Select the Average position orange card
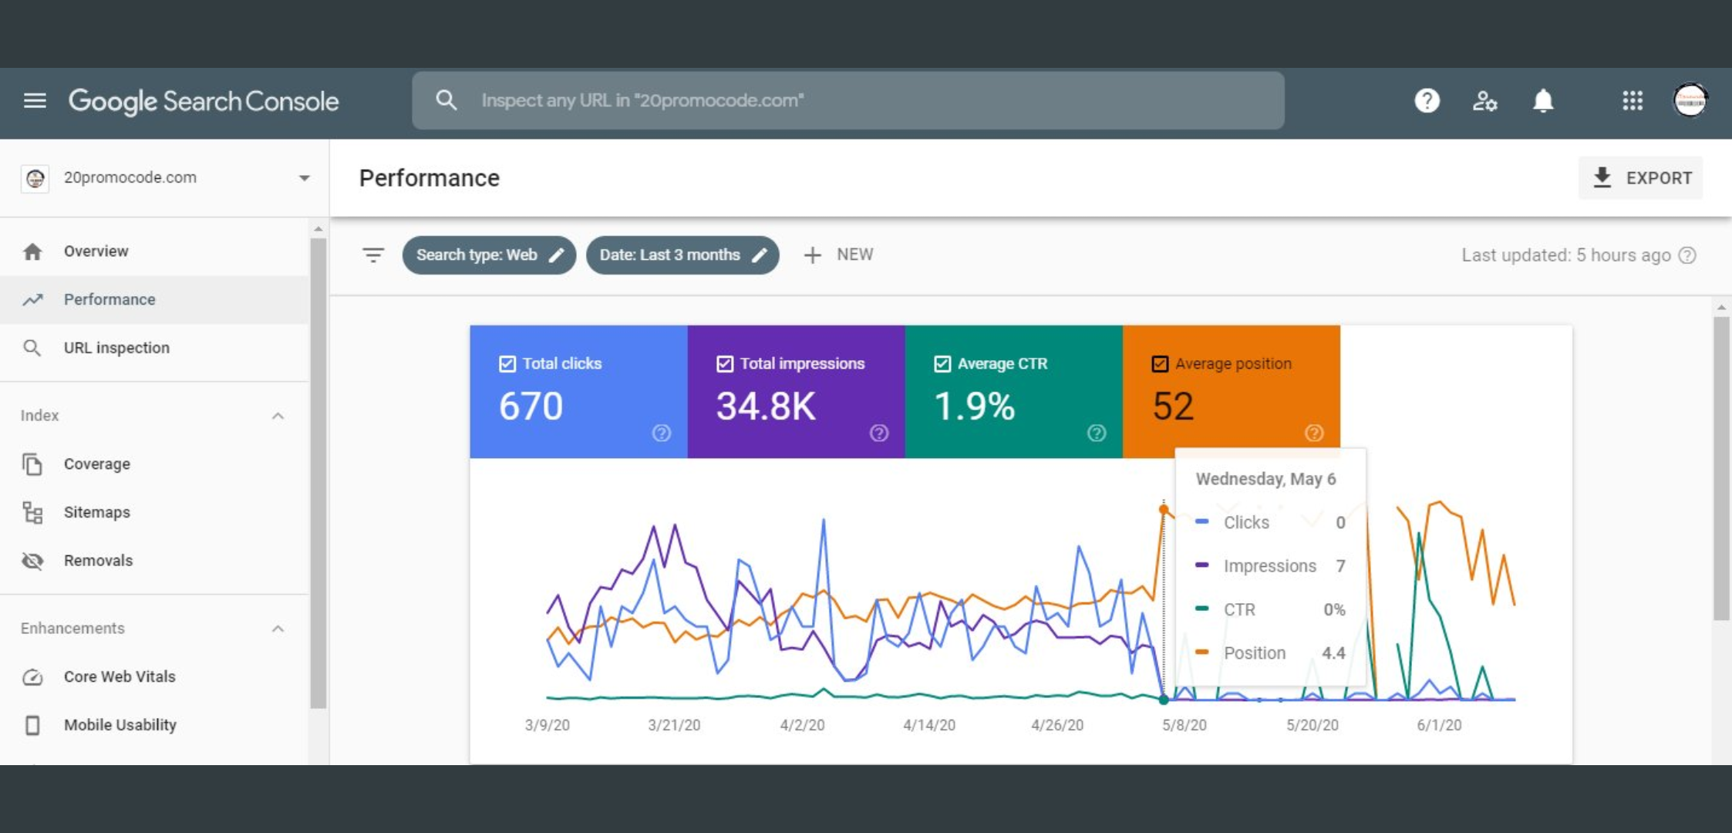Viewport: 1732px width, 833px height. click(1231, 392)
